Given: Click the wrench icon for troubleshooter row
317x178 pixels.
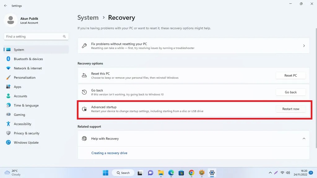Looking at the screenshot, I should (84, 46).
